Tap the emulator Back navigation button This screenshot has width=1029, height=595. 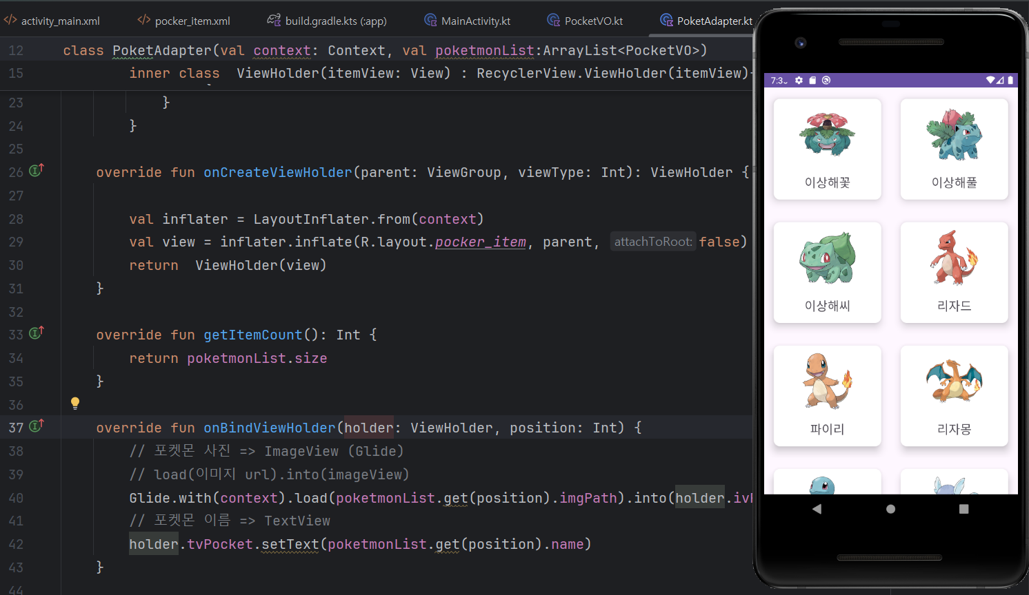point(817,509)
